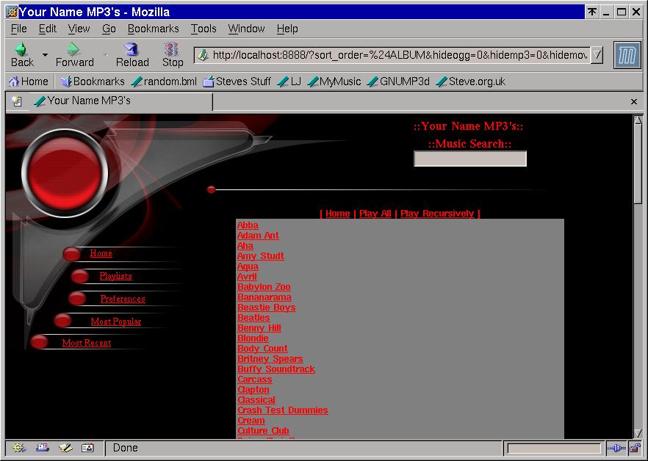Click the bracketed Home link above list
Image resolution: width=648 pixels, height=461 pixels.
click(338, 214)
